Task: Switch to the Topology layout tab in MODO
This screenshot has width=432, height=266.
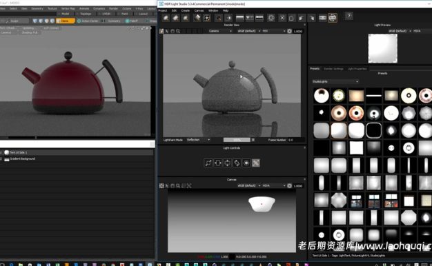Action: 86,14
